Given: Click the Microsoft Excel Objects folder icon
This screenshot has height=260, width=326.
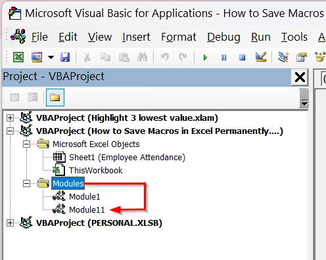Looking at the screenshot, I should tap(43, 144).
